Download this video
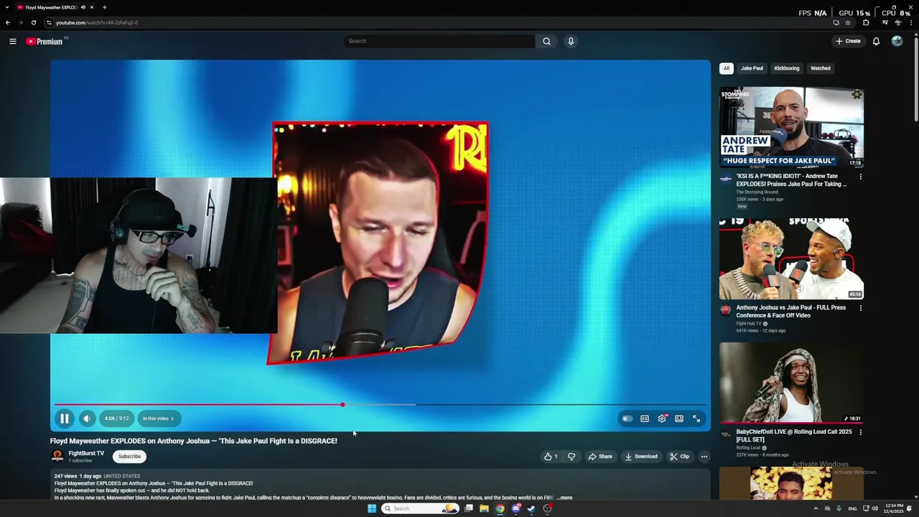 pyautogui.click(x=641, y=457)
